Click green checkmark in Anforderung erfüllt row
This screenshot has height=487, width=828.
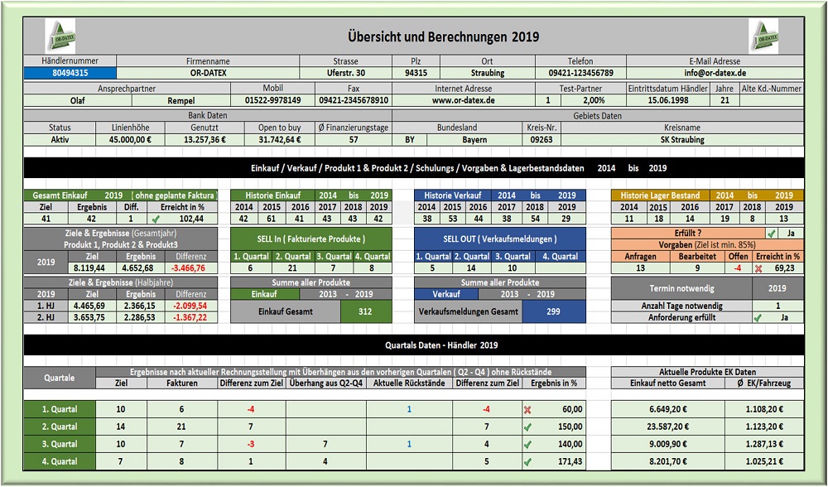758,317
